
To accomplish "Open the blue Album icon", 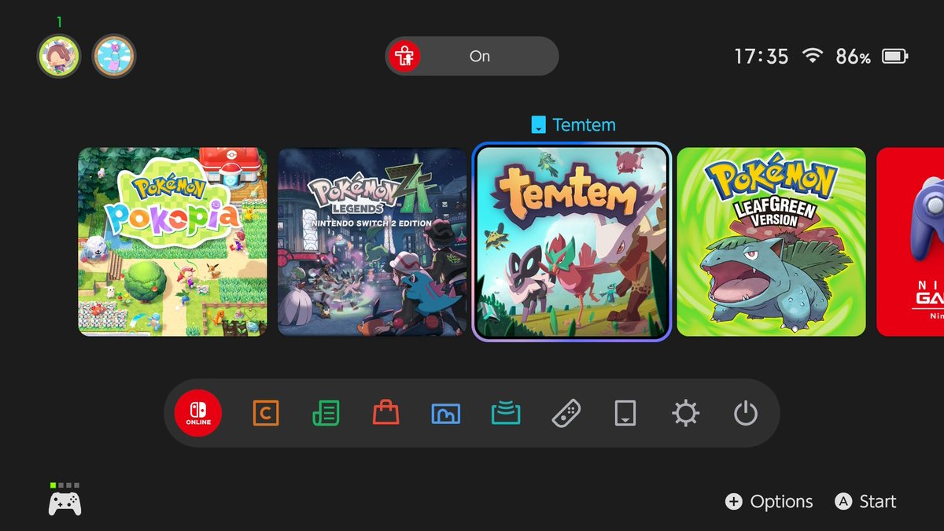I will click(446, 413).
